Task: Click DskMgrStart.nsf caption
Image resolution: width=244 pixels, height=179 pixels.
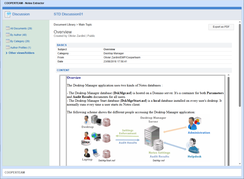Action: click(x=107, y=160)
